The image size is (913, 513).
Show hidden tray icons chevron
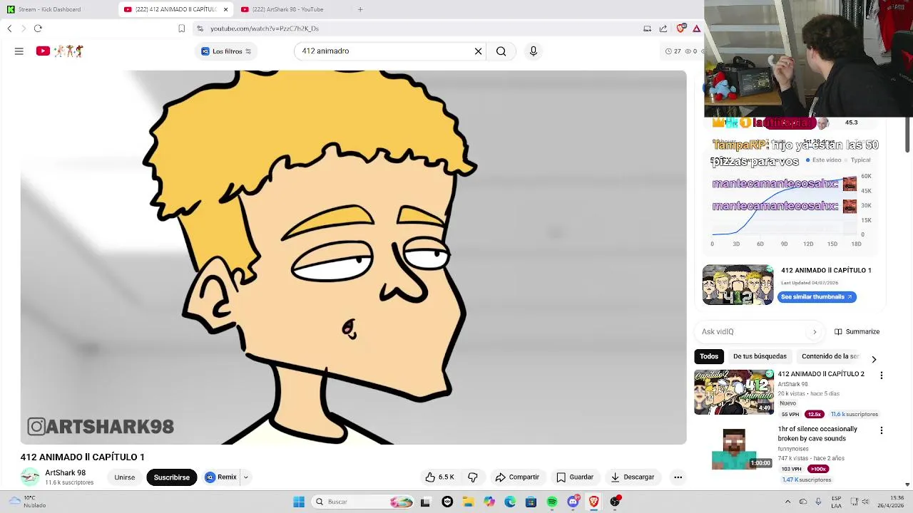[787, 502]
